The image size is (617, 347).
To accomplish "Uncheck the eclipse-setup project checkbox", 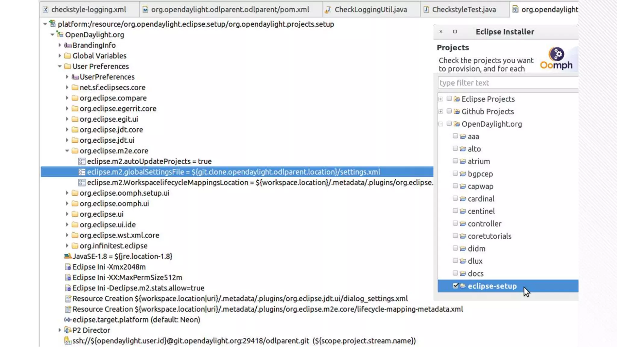I will (456, 286).
